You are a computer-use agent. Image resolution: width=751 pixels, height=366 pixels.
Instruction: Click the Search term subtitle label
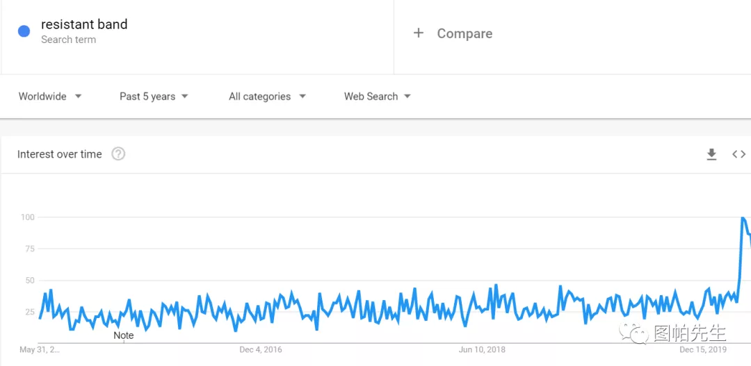point(68,40)
